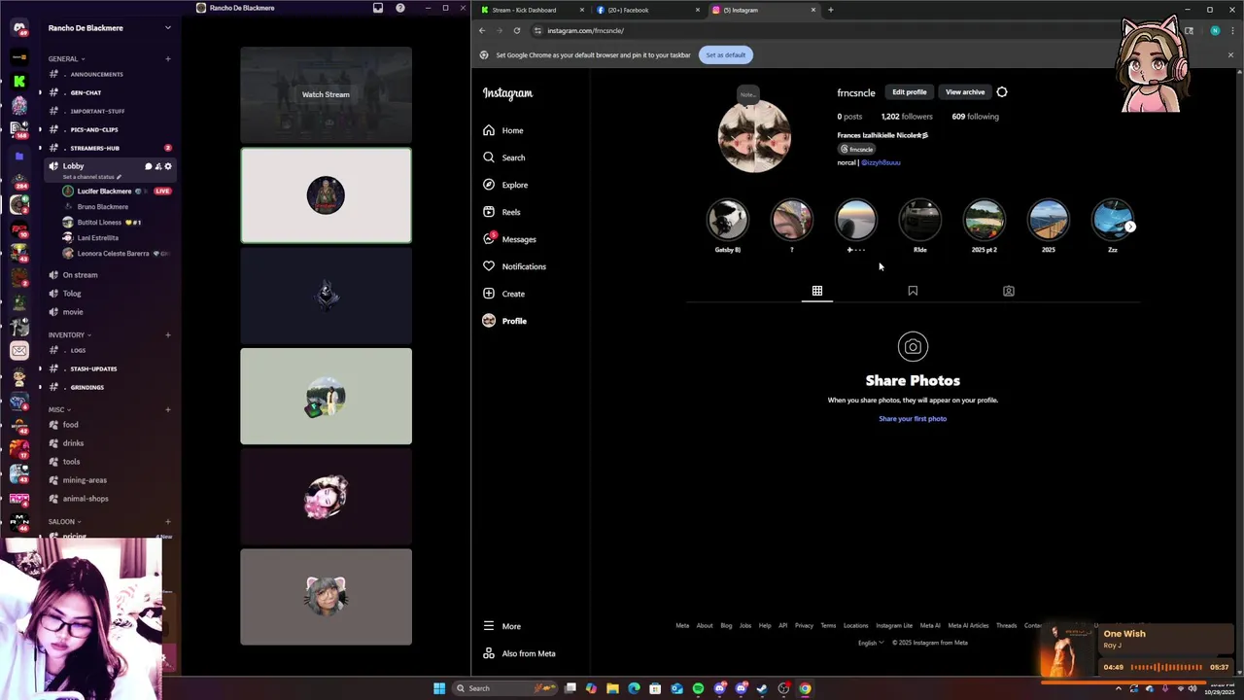Viewport: 1244px width, 700px height.
Task: Open the Kick server icon in Discord
Action: (19, 82)
